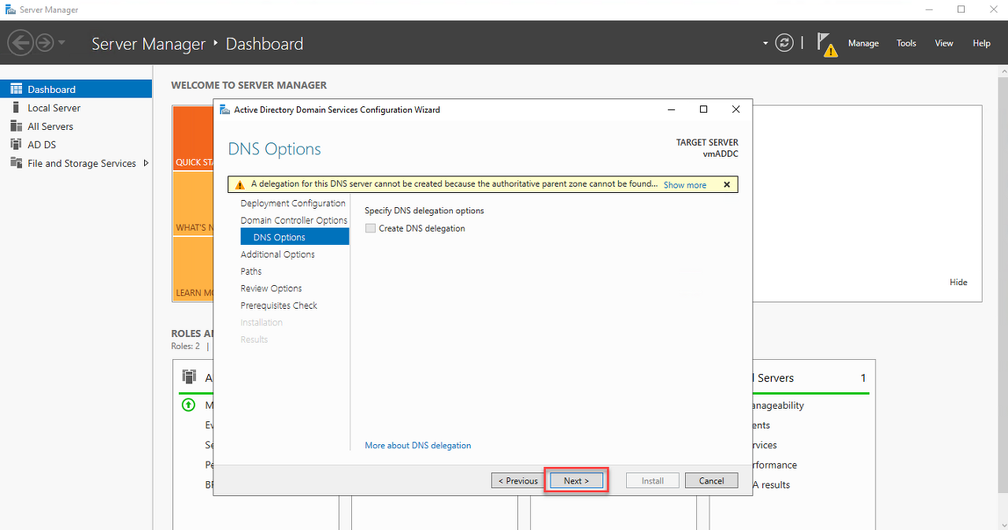Image resolution: width=1008 pixels, height=530 pixels.
Task: Click the AD DS tile role icon
Action: [188, 376]
